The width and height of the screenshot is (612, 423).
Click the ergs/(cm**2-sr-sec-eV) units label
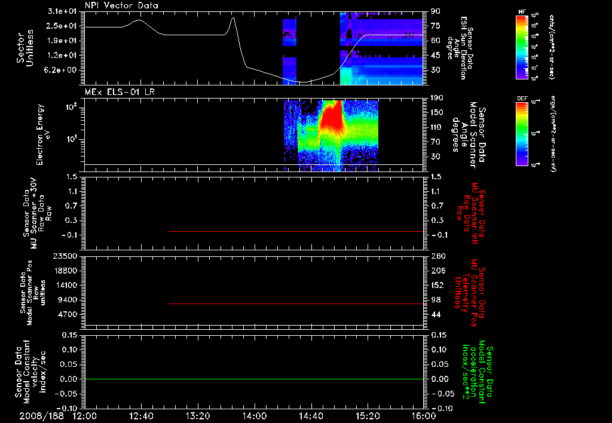pos(553,133)
